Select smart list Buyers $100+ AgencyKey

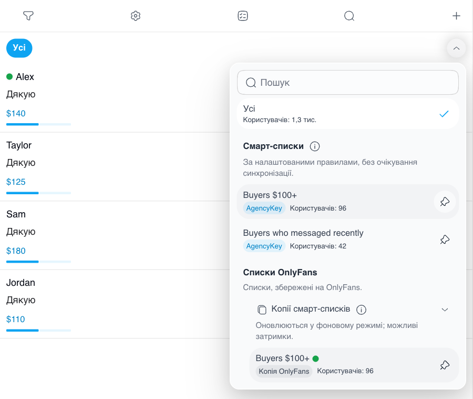348,202
